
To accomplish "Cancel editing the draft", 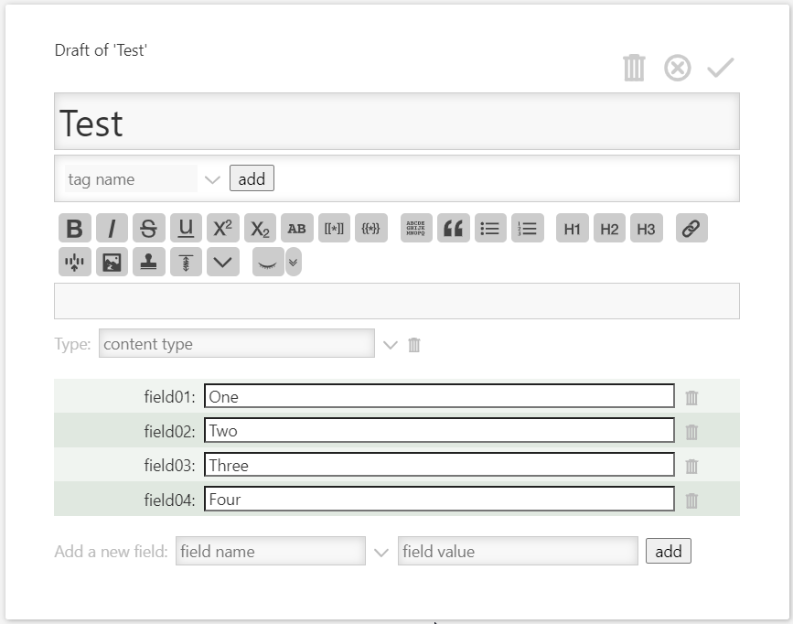I will coord(677,68).
